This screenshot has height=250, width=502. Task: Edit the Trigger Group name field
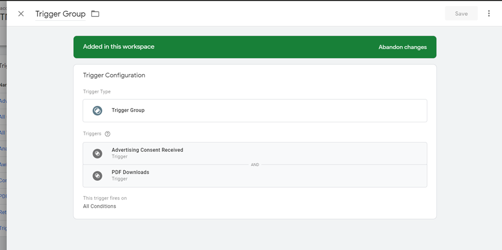[61, 14]
